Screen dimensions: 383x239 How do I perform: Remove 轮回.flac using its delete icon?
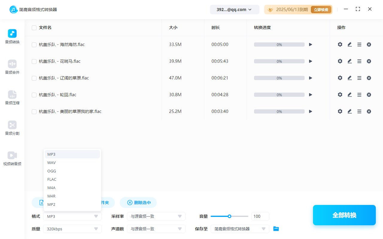click(x=369, y=94)
